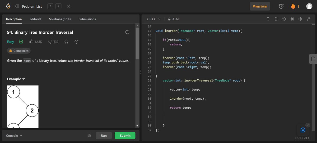Click the problem title Binary Tree Inorder Traversal
Image resolution: width=317 pixels, height=143 pixels.
tap(40, 32)
